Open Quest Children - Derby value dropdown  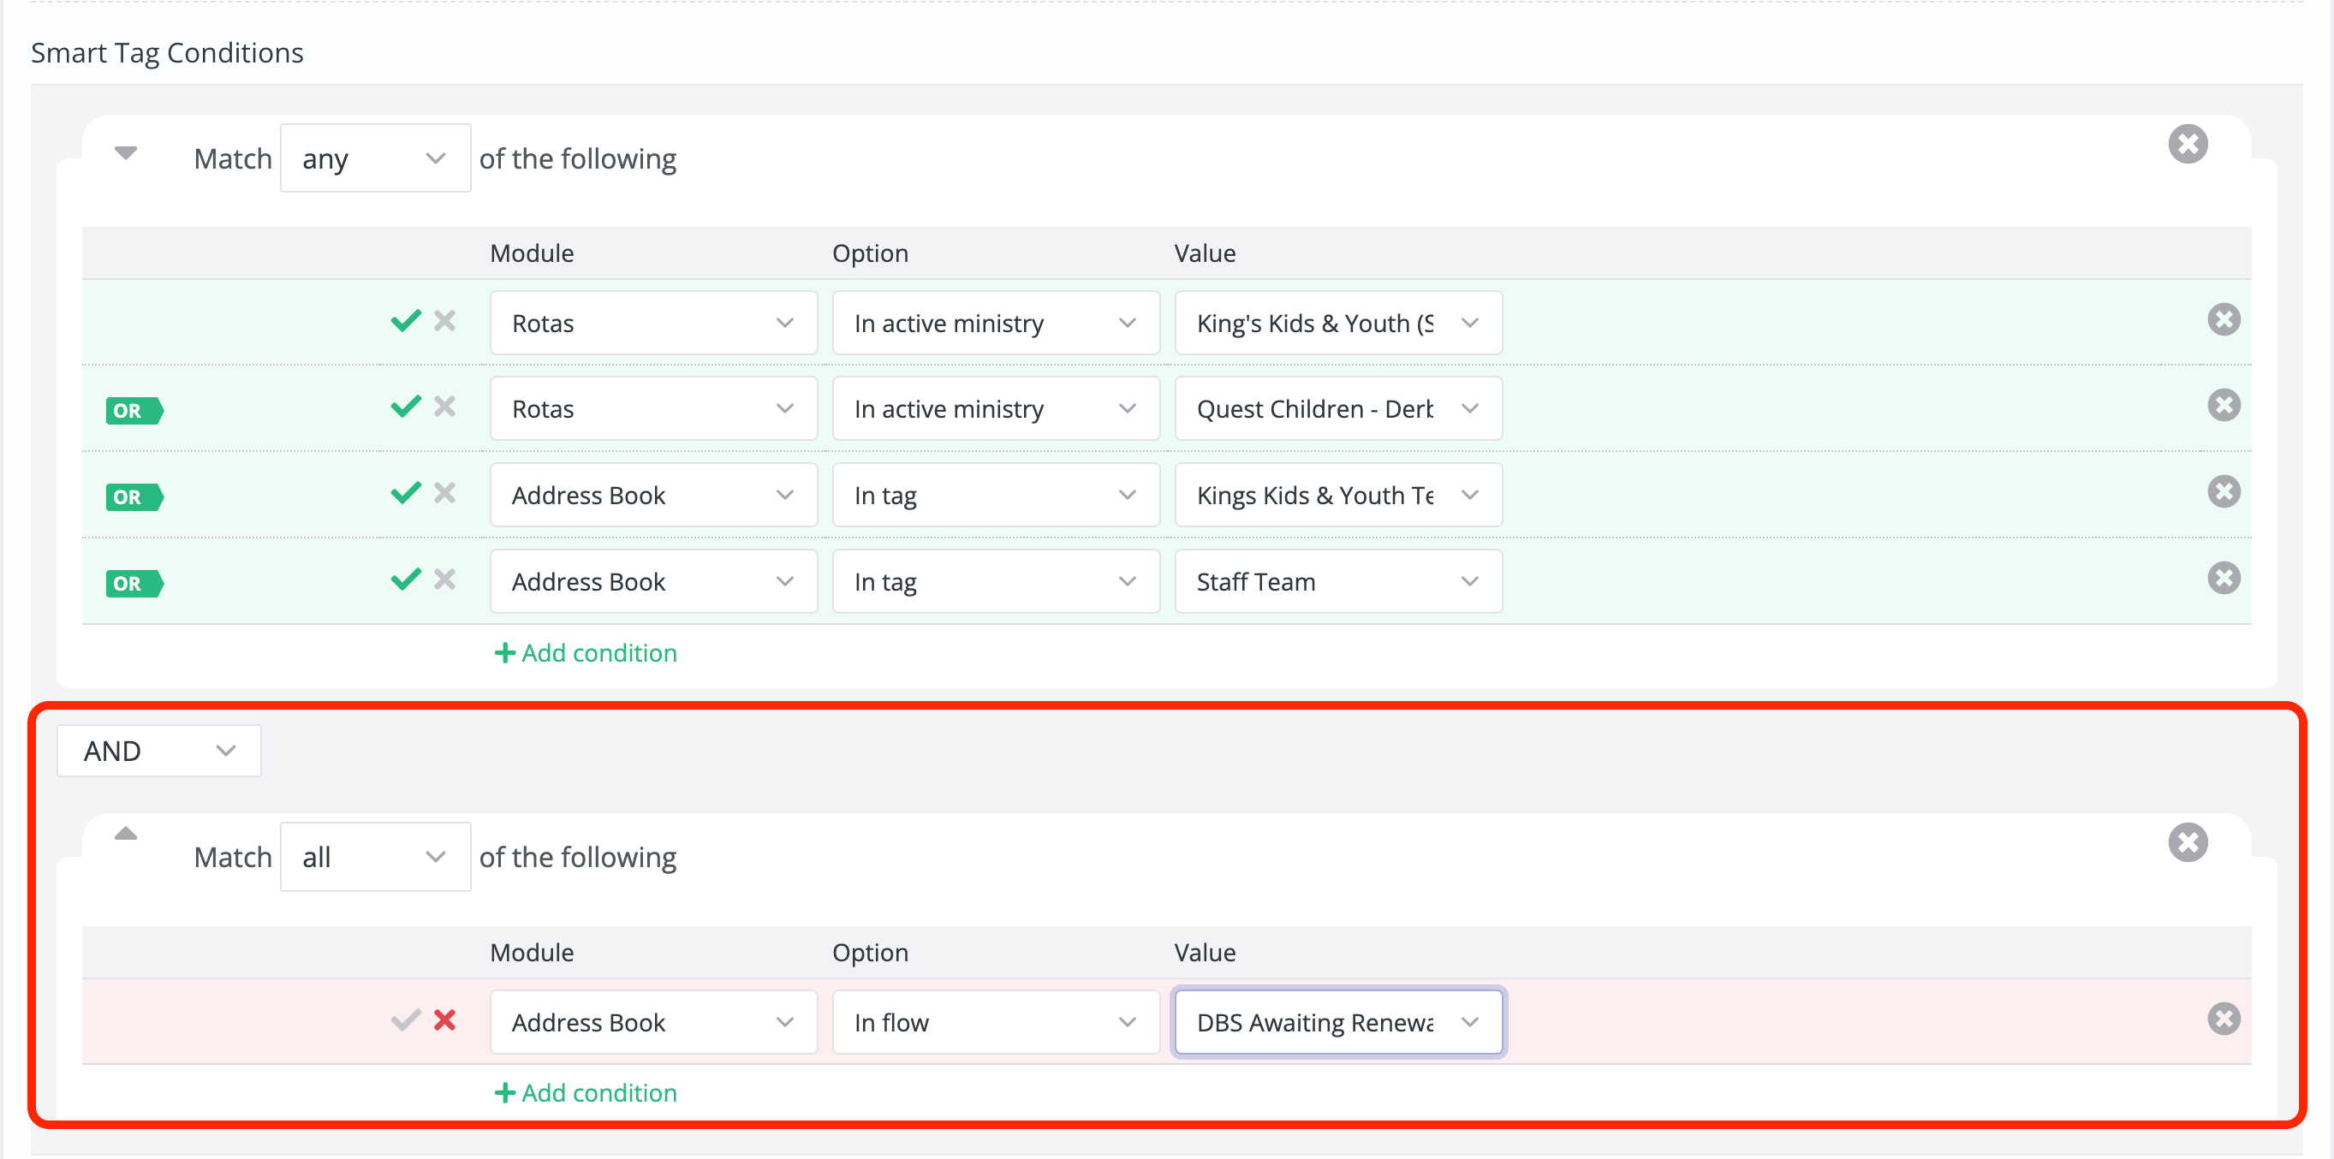(1338, 410)
